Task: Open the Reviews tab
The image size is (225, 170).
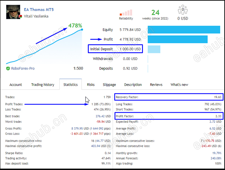Action: [x=156, y=85]
